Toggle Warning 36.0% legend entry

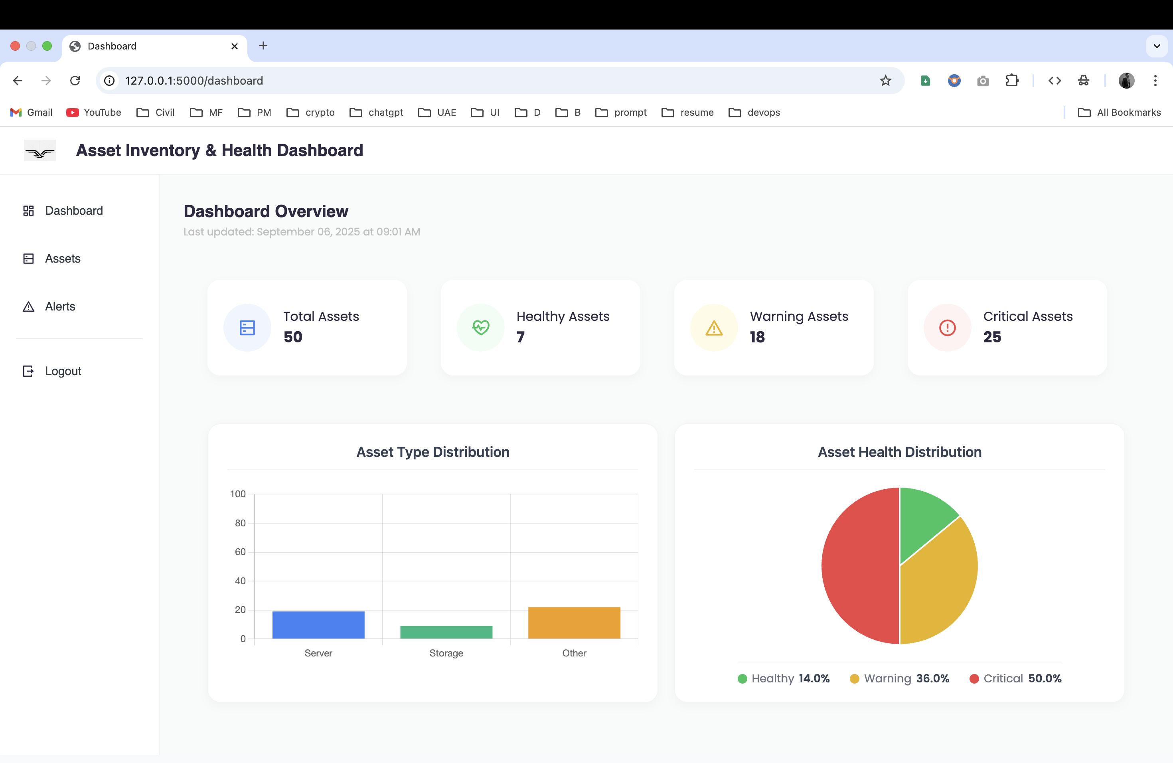pos(899,679)
